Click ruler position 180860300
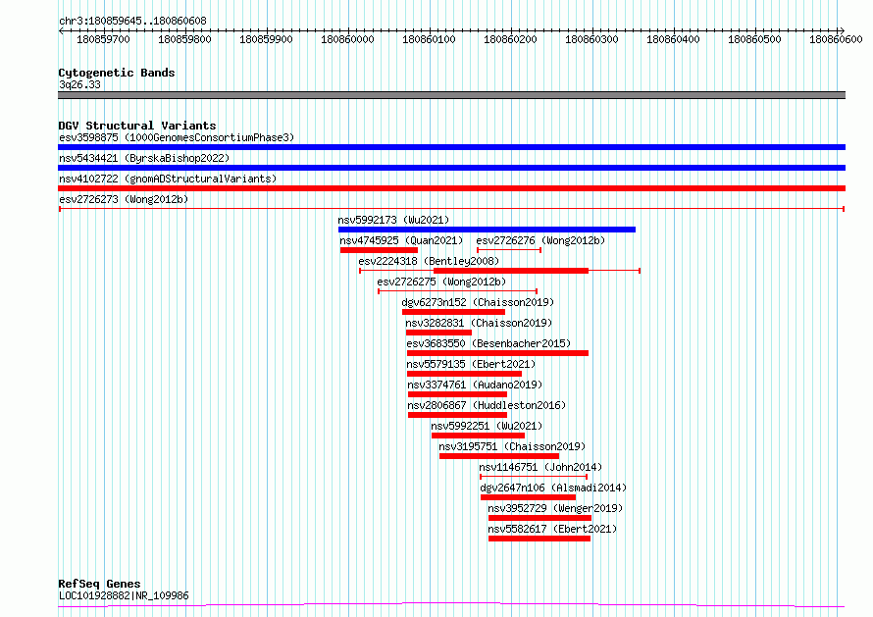The image size is (873, 617). [x=591, y=39]
